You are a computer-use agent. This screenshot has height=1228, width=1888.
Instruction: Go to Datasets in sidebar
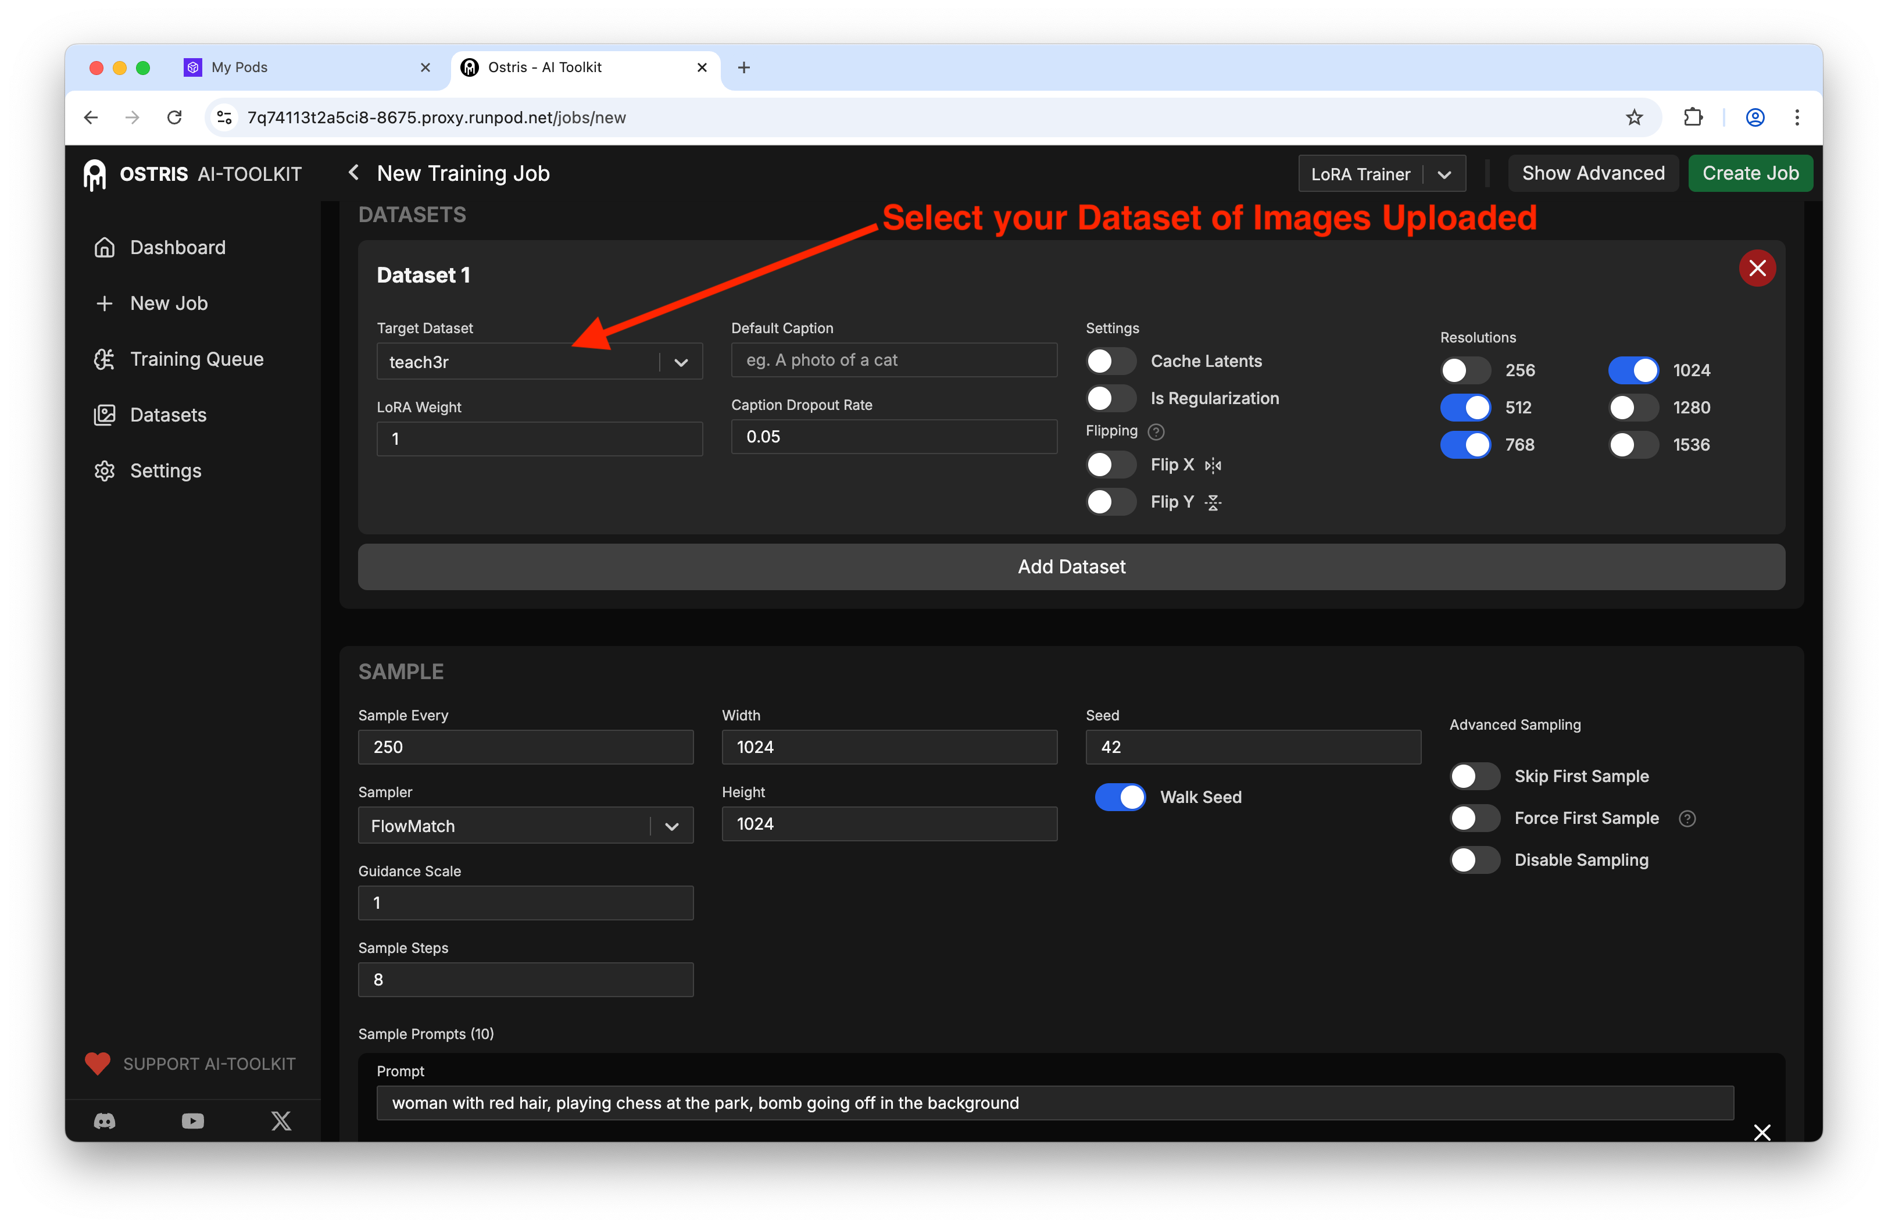(168, 415)
